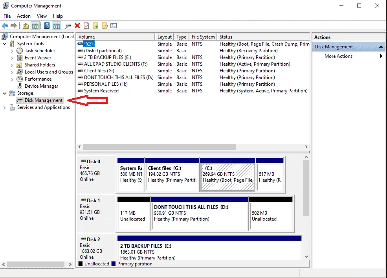The image size is (387, 278).
Task: Collapse the Storage tree node
Action: coord(4,94)
